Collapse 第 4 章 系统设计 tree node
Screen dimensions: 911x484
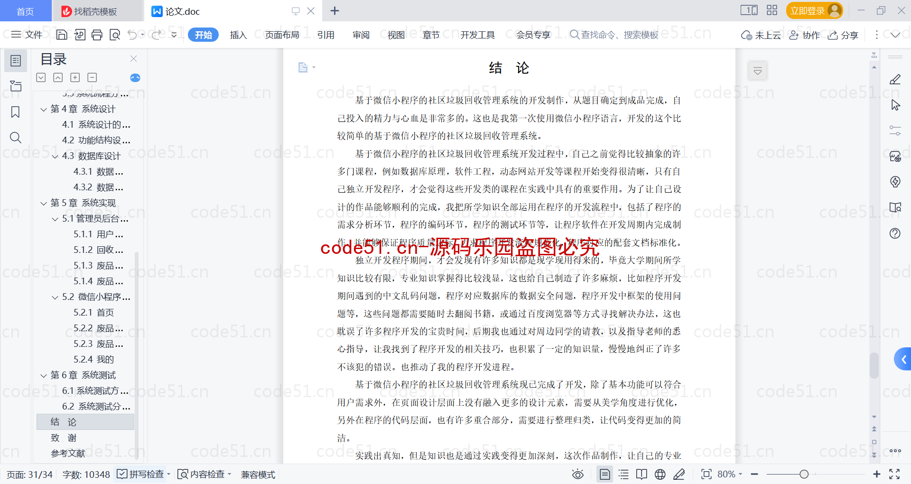(x=44, y=110)
